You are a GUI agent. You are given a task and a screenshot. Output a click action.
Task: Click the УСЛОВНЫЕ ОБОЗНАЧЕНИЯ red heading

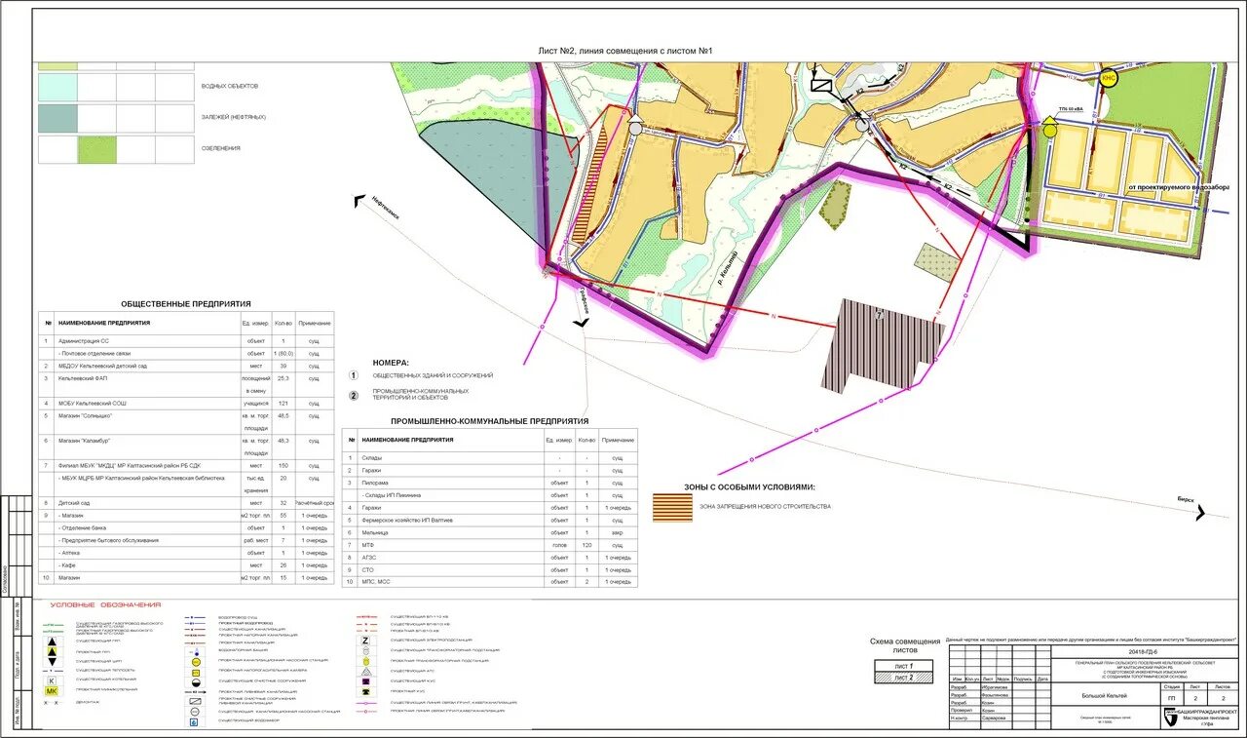tap(106, 605)
